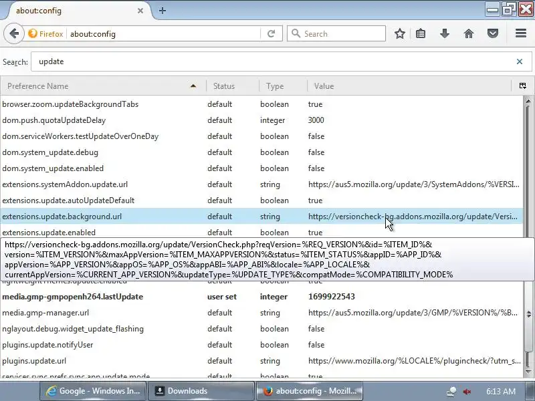This screenshot has height=401, width=535.
Task: Click the magnifier icon in Search box
Action: pos(296,33)
